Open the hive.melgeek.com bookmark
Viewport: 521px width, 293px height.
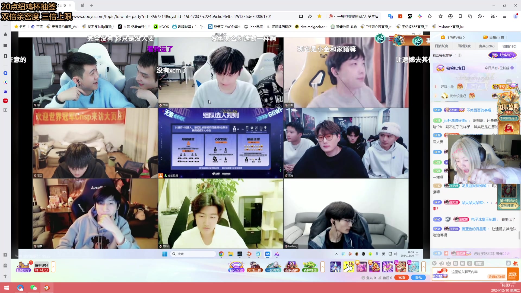click(311, 27)
